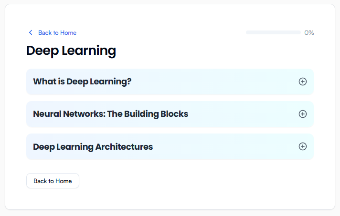Viewport: 340px width, 216px height.
Task: Click the right end of the progress track
Action: 299,32
